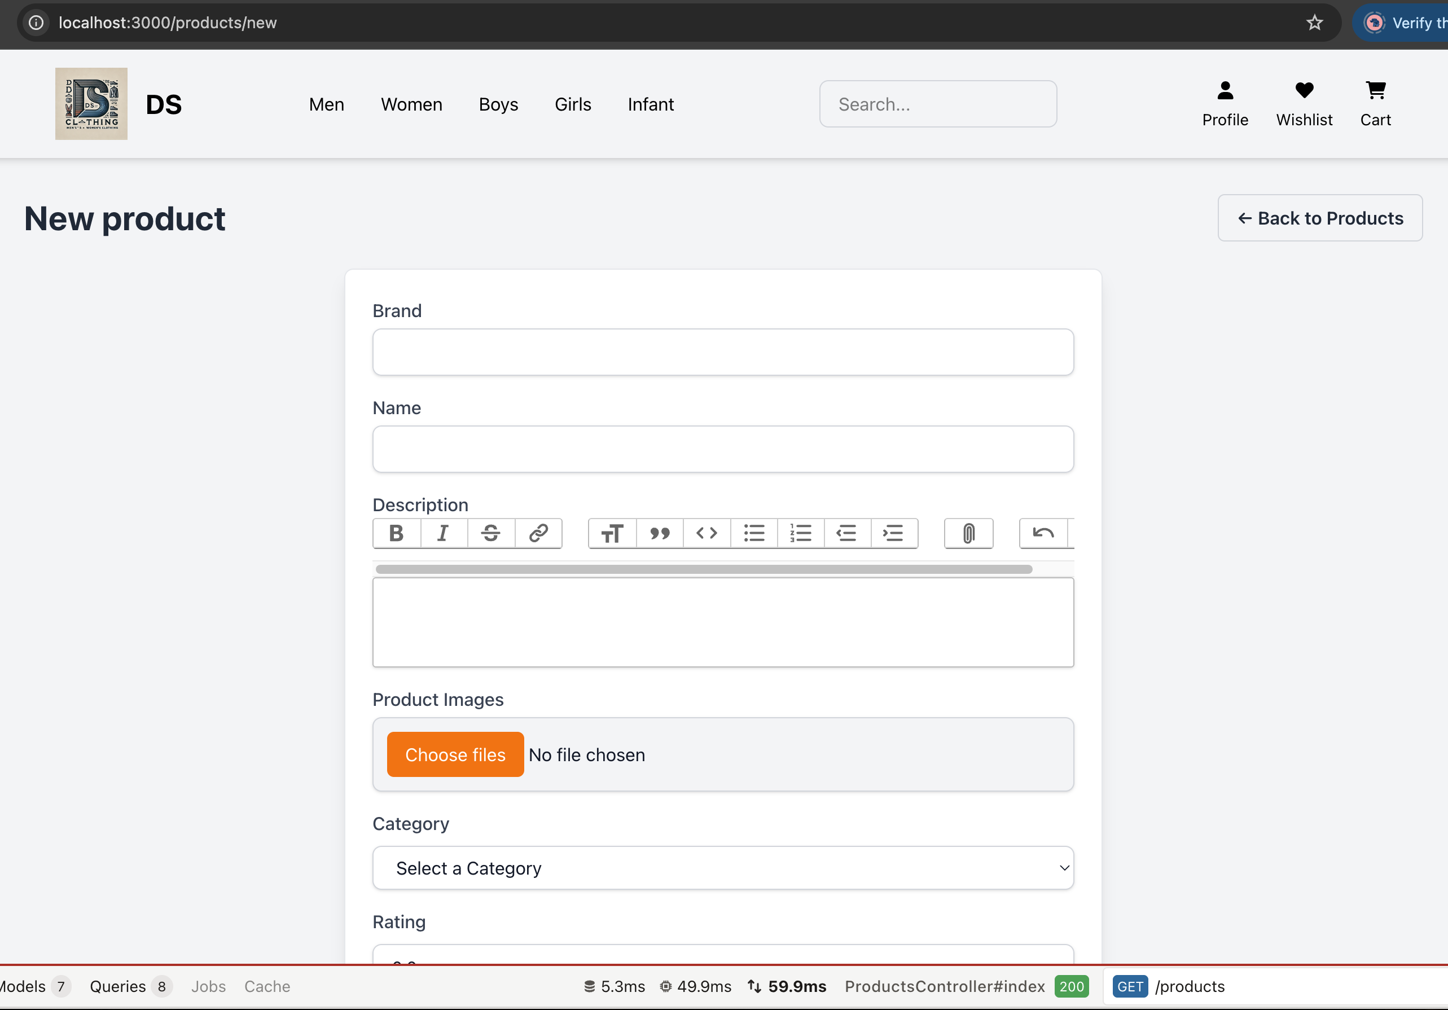Insert a numbered list
Image resolution: width=1448 pixels, height=1010 pixels.
pyautogui.click(x=800, y=533)
